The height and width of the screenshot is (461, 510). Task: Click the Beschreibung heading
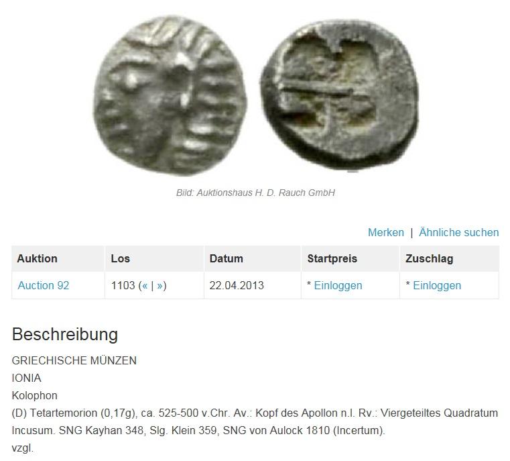65,334
